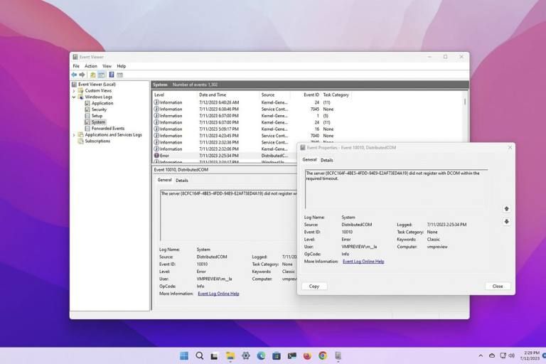This screenshot has height=364, width=546.
Task: Click the Copy button
Action: 314,287
